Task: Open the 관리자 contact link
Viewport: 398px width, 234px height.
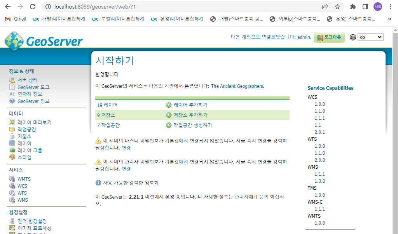Action: tap(241, 197)
